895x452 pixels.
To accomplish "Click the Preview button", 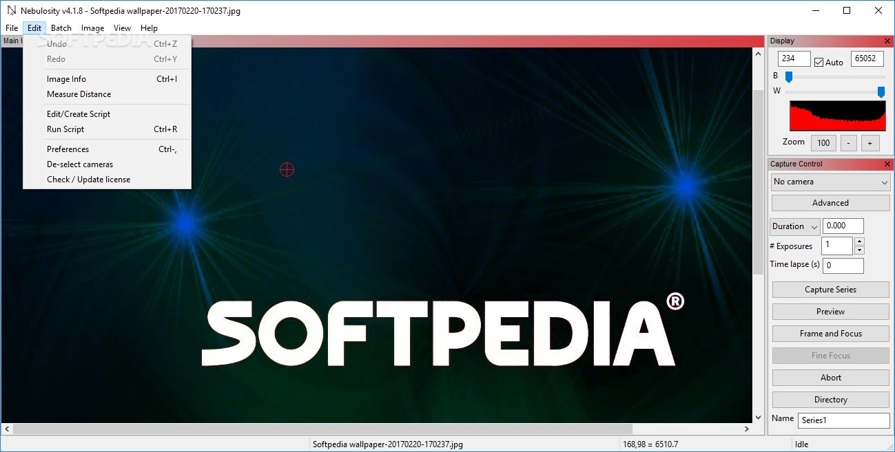I will point(830,312).
